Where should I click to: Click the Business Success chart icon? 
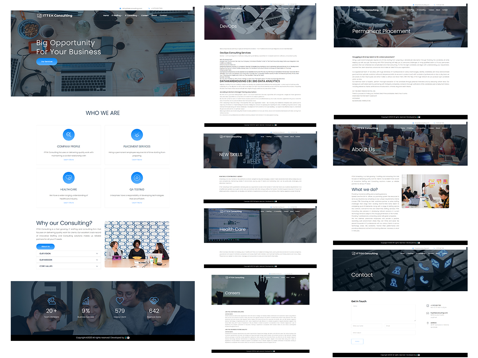(86, 301)
